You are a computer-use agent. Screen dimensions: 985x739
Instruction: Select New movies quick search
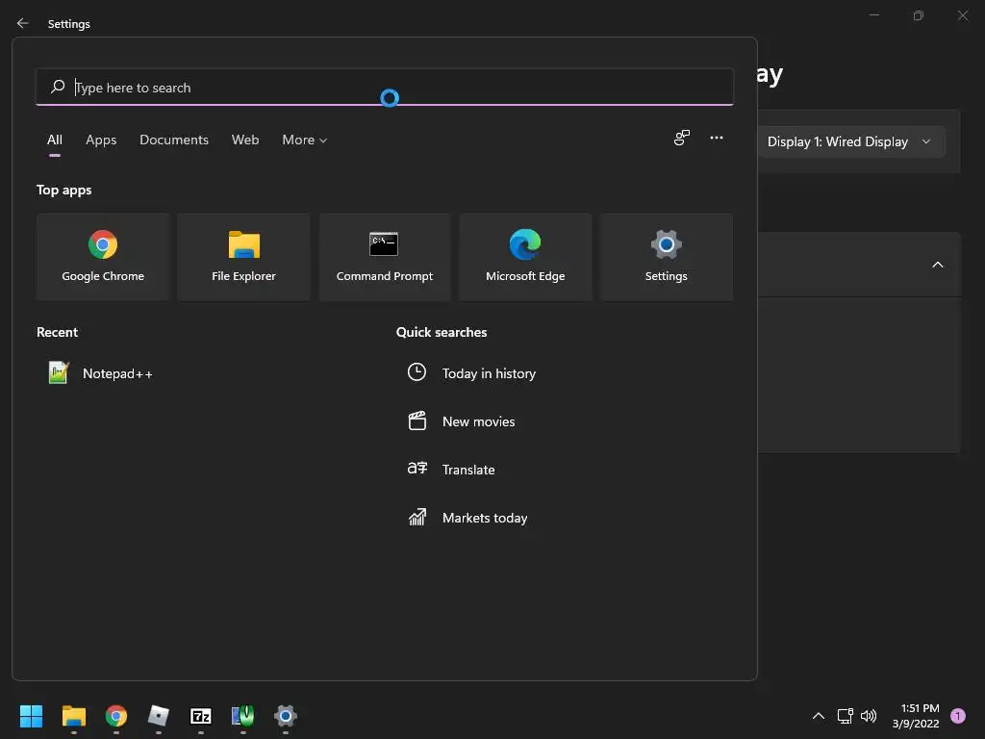coord(461,421)
